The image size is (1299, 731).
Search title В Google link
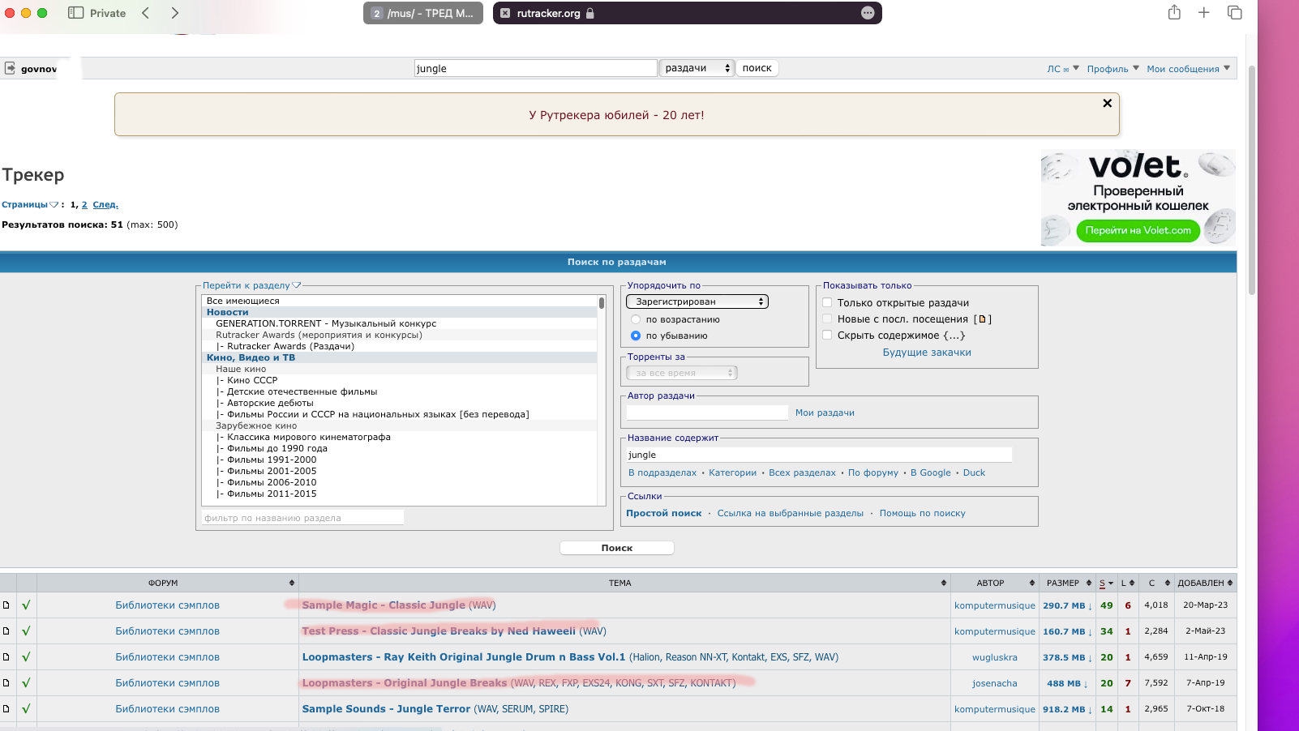[931, 472]
